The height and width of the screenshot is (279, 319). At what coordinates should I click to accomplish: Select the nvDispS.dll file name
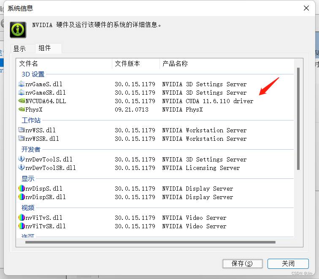tap(44, 188)
